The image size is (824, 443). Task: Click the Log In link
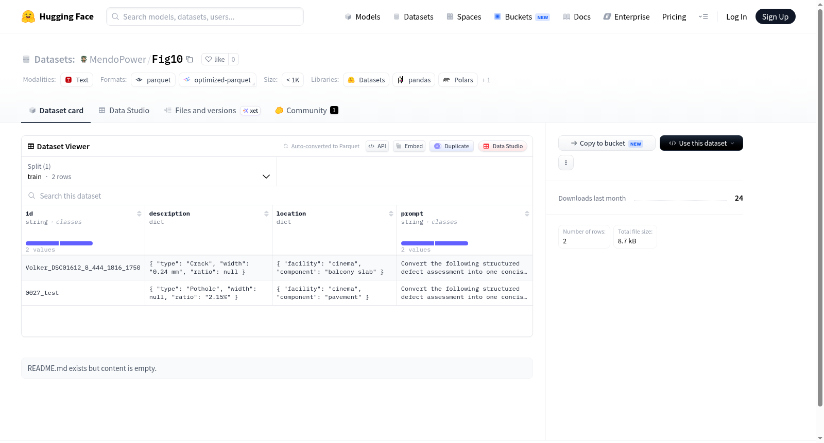pyautogui.click(x=736, y=16)
